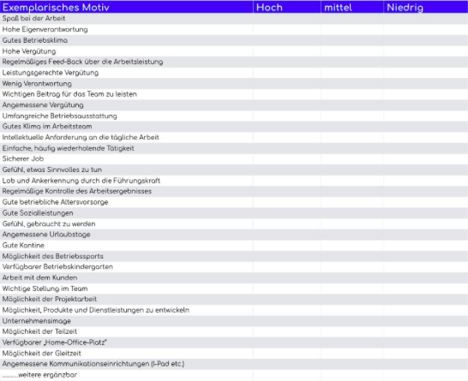This screenshot has height=381, width=468.
Task: Select the 'Hoch' column header
Action: click(x=287, y=7)
